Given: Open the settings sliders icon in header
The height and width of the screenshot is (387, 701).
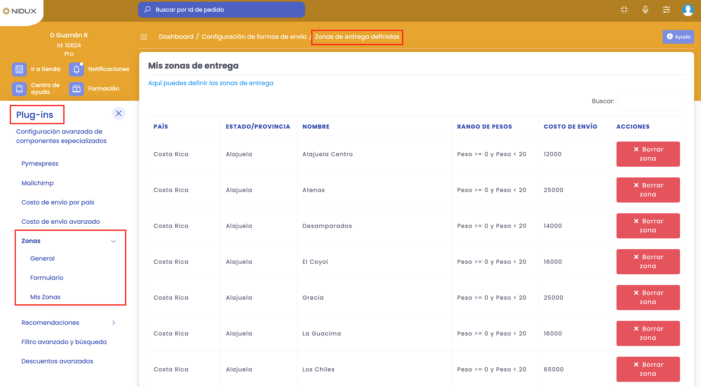Looking at the screenshot, I should pos(666,10).
